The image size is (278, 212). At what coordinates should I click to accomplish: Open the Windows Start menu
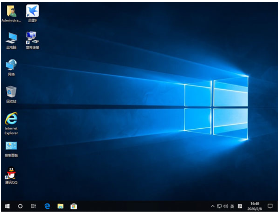[7, 206]
